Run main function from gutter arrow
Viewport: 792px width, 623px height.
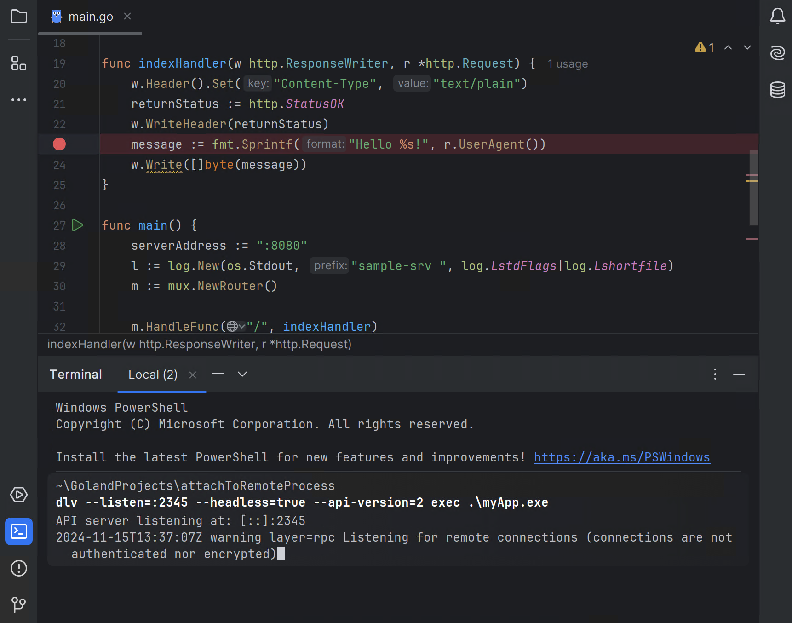(x=78, y=225)
